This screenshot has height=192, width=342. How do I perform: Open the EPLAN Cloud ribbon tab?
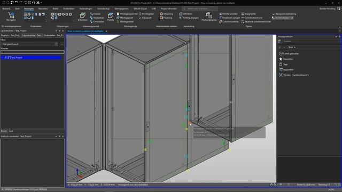tap(140, 9)
